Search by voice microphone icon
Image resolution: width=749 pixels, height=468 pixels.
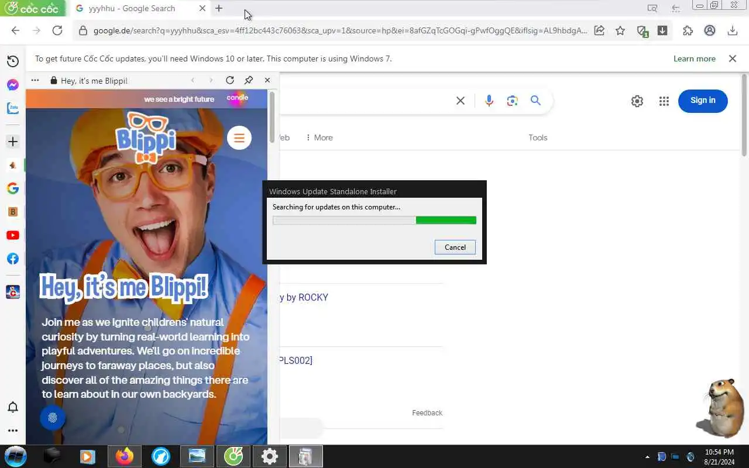[x=489, y=101]
